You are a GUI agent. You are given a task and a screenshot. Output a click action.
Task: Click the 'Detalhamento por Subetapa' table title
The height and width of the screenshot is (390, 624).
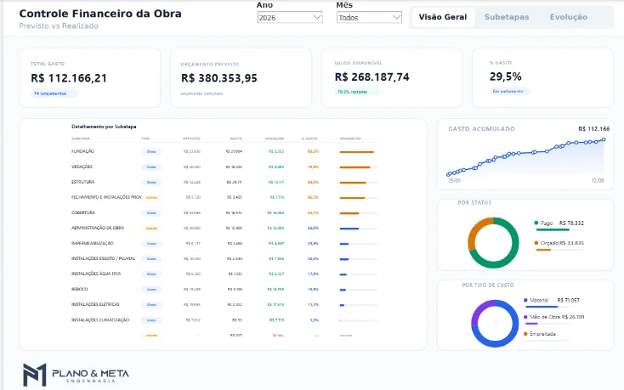coord(104,127)
